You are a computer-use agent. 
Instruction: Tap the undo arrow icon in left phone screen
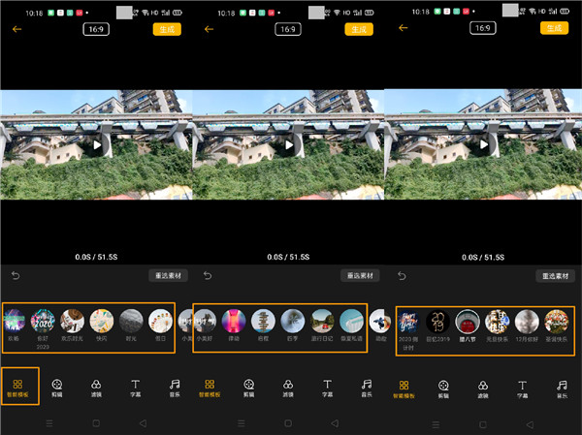[16, 275]
